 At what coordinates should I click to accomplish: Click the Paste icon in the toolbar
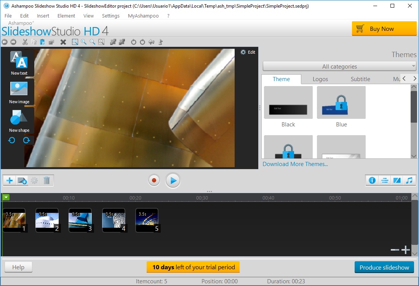pos(42,42)
